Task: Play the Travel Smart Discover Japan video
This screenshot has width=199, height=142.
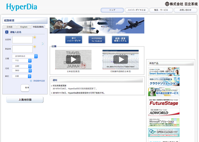Action: coord(73,59)
